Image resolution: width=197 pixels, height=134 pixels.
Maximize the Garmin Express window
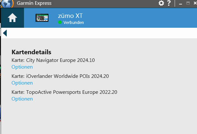[188, 3]
